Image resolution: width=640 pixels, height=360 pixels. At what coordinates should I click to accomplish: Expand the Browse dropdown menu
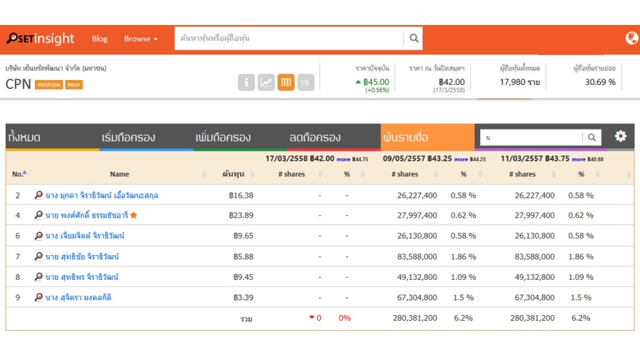point(141,39)
